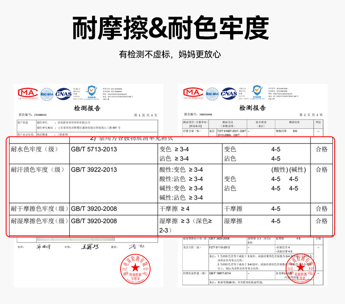Viewport: 345px width, 304px height.
Task: Click the 易去污性（级）row label
Action: pos(192,247)
